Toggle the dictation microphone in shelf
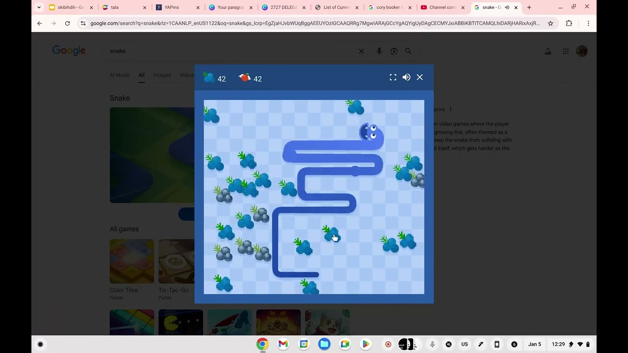The height and width of the screenshot is (353, 628). tap(432, 344)
